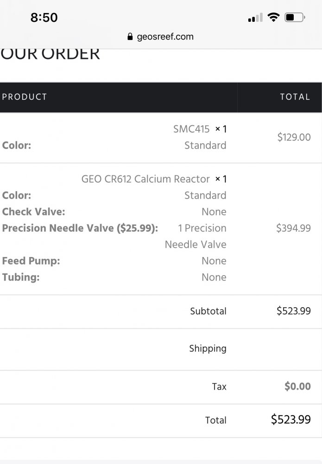Image resolution: width=322 pixels, height=464 pixels.
Task: Tap the $394.99 calcium reactor price
Action: (x=293, y=228)
